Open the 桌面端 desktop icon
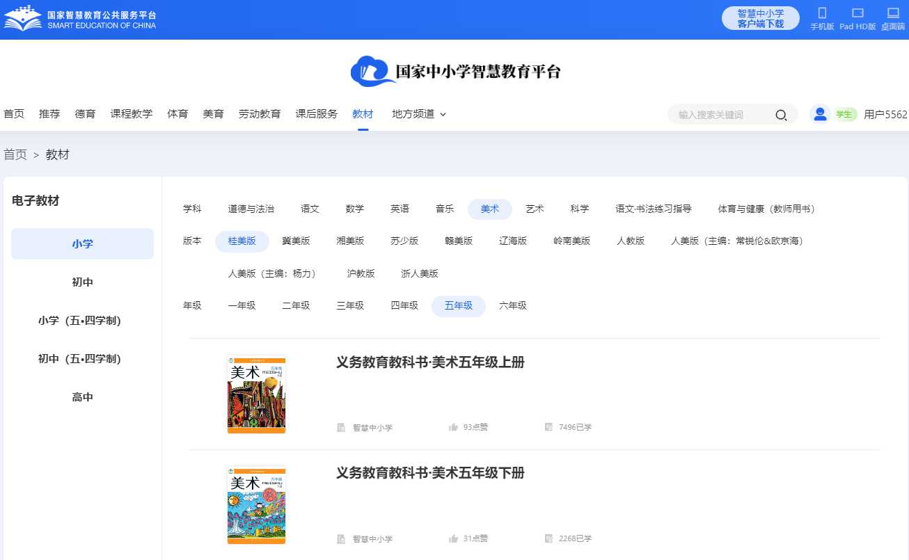Image resolution: width=909 pixels, height=560 pixels. [x=893, y=13]
